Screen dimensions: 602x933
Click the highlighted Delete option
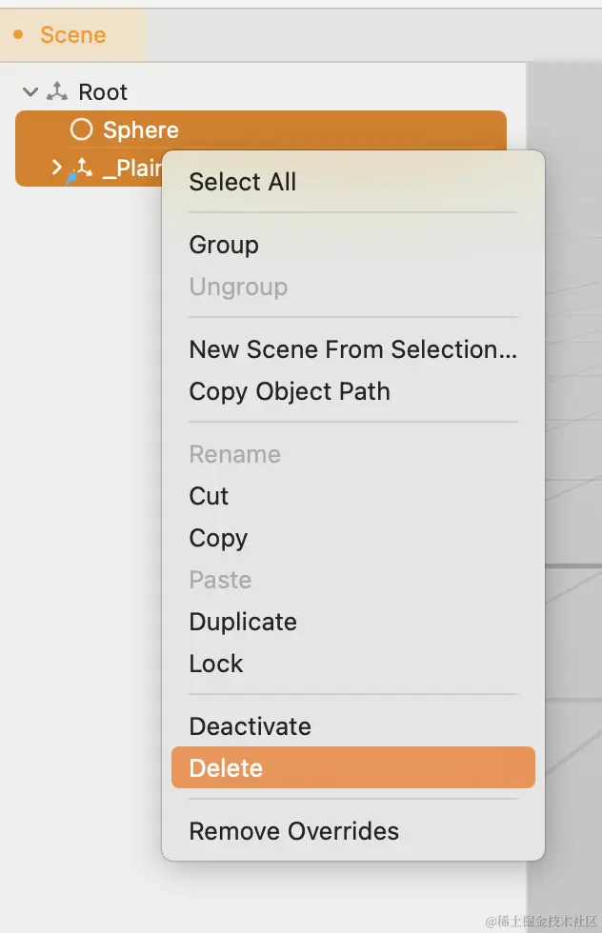point(353,767)
